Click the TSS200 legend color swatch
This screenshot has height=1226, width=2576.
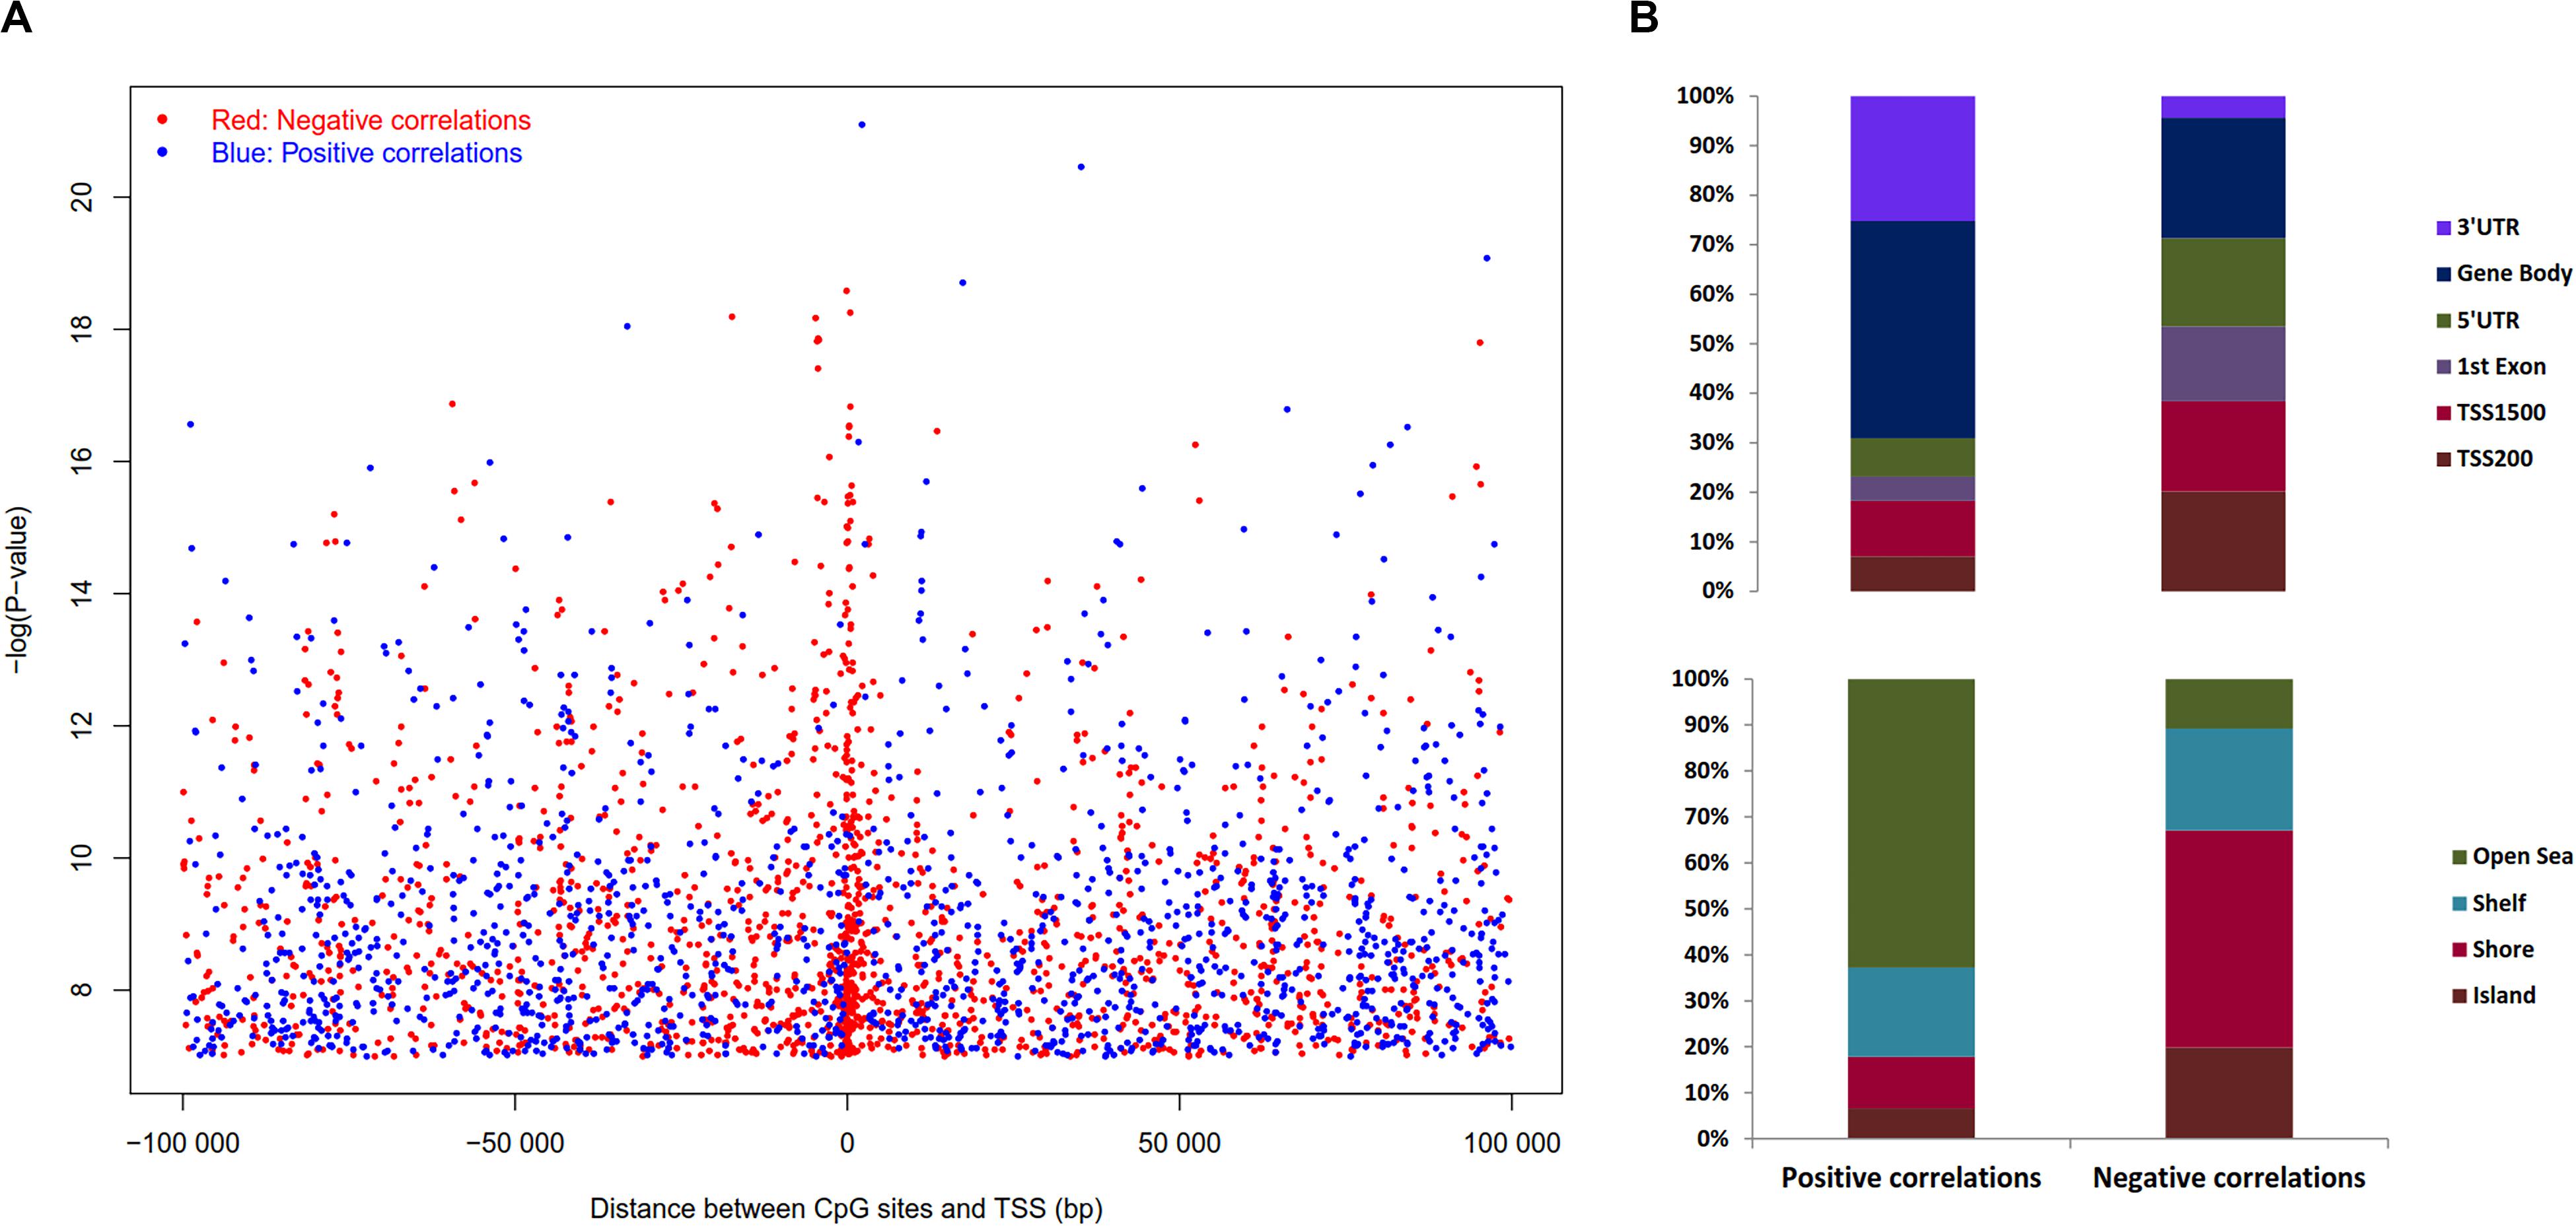tap(2443, 461)
